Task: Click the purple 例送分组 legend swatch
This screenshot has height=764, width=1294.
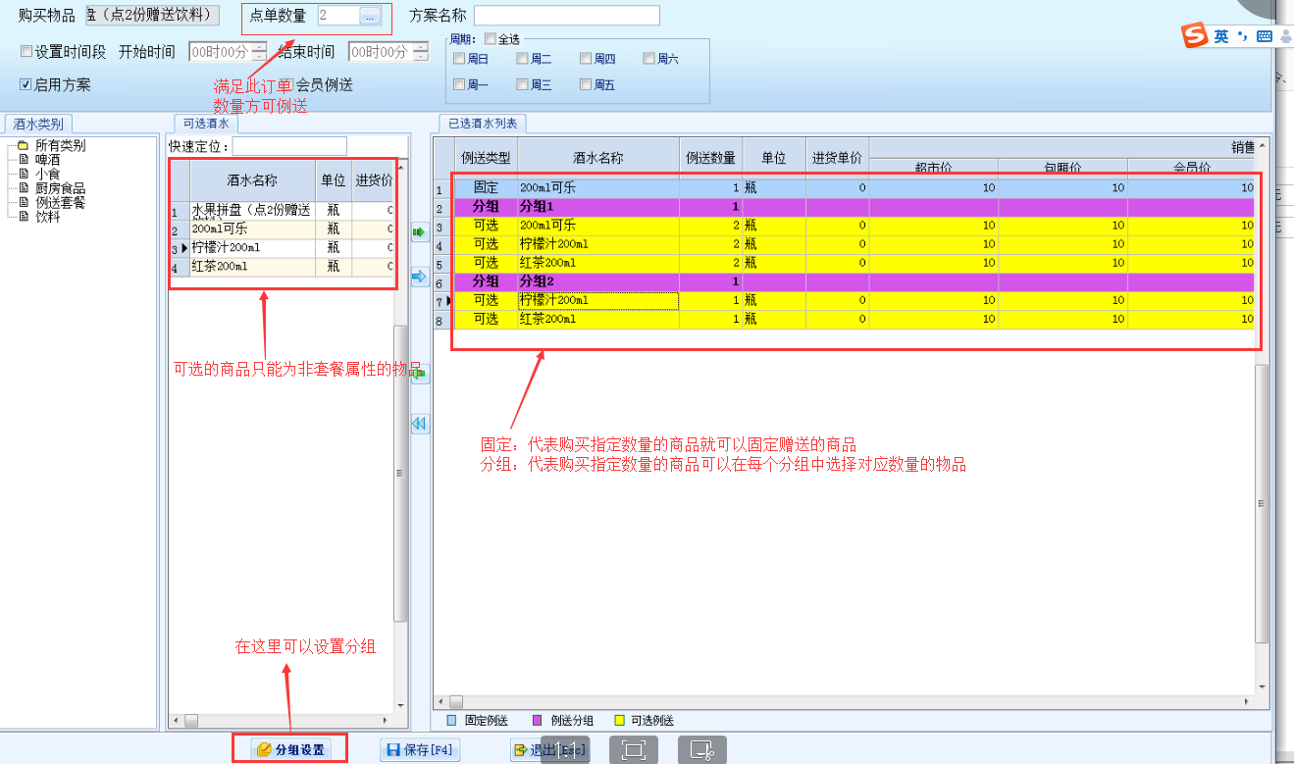Action: (538, 721)
